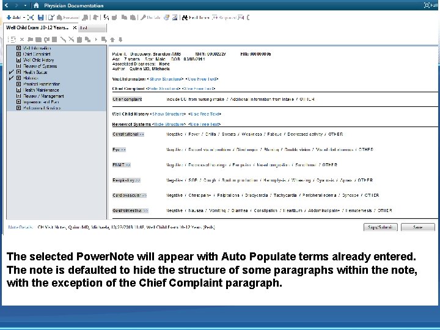This screenshot has height=330, width=440.
Task: Click the Save button at bottom right
Action: 418,227
